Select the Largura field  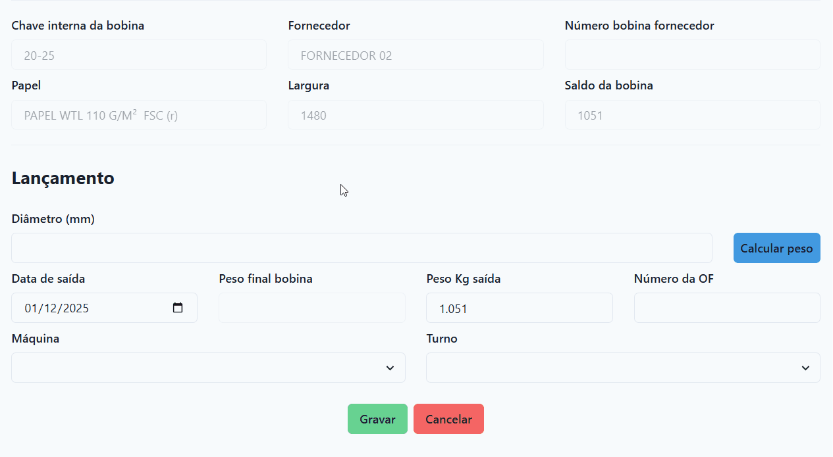click(x=415, y=115)
